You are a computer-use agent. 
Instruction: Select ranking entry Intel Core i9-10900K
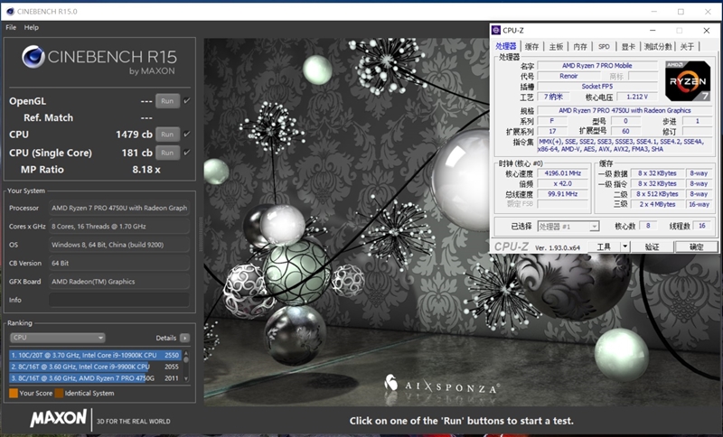[95, 355]
